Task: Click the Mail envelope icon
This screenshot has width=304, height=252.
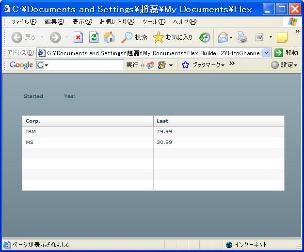Action: [x=223, y=37]
